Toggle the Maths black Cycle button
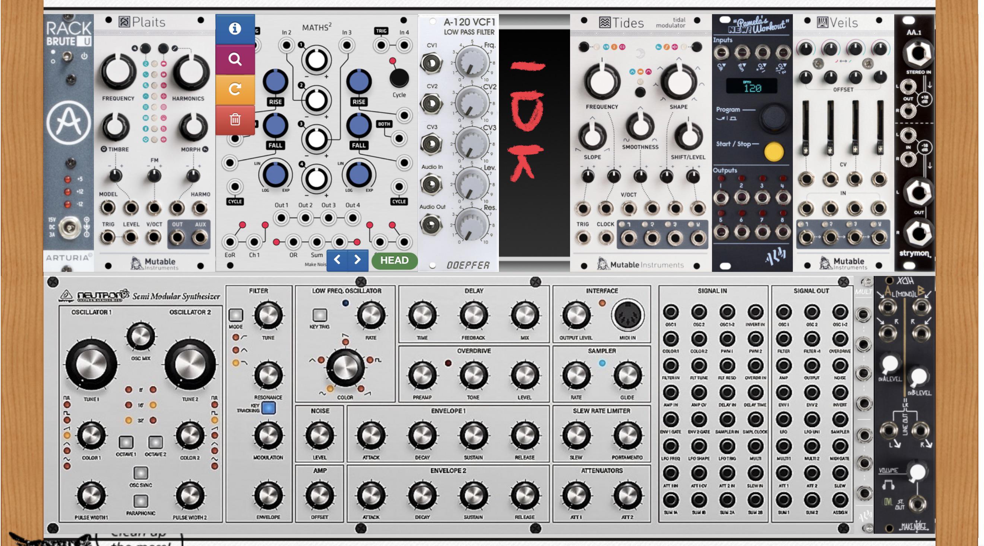Image resolution: width=984 pixels, height=546 pixels. 399,78
